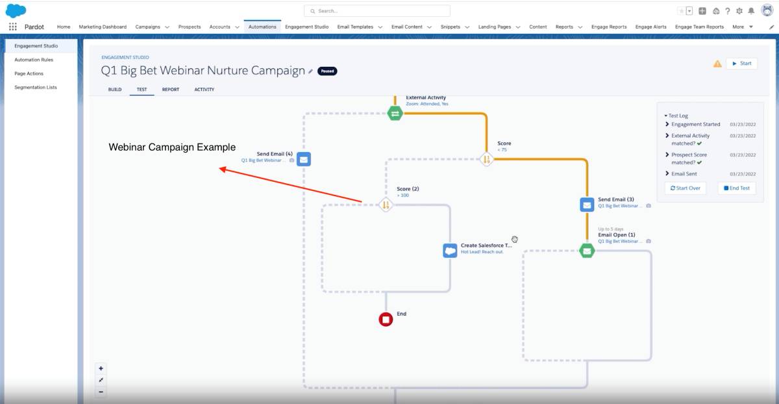The width and height of the screenshot is (779, 404).
Task: Open the user profile avatar
Action: pyautogui.click(x=767, y=10)
